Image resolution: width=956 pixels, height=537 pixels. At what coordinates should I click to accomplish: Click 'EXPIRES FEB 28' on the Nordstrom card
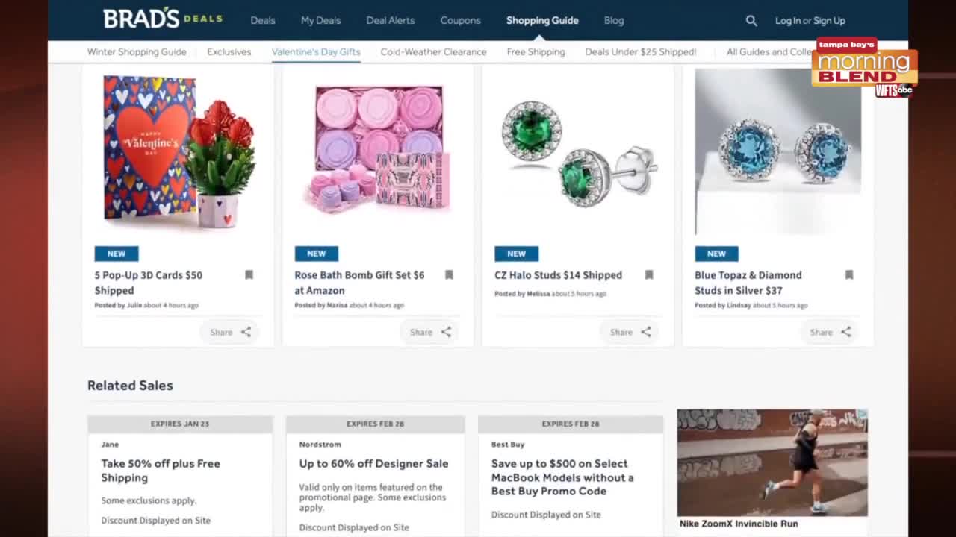pyautogui.click(x=375, y=424)
